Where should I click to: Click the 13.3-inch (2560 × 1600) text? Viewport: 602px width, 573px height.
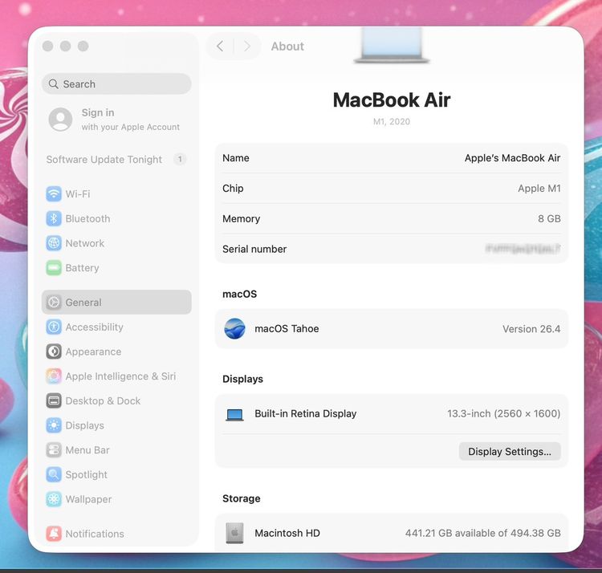tap(504, 413)
